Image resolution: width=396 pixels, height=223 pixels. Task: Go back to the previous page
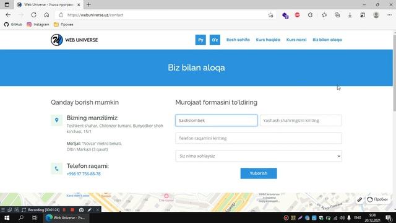point(8,15)
